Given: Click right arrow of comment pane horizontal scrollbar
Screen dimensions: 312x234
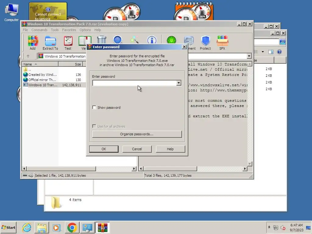Looking at the screenshot, I should 245,169.
